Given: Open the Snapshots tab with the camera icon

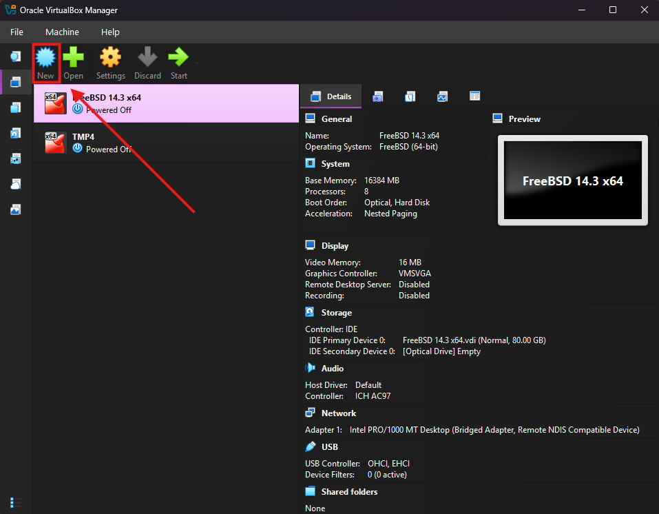Looking at the screenshot, I should pos(377,96).
